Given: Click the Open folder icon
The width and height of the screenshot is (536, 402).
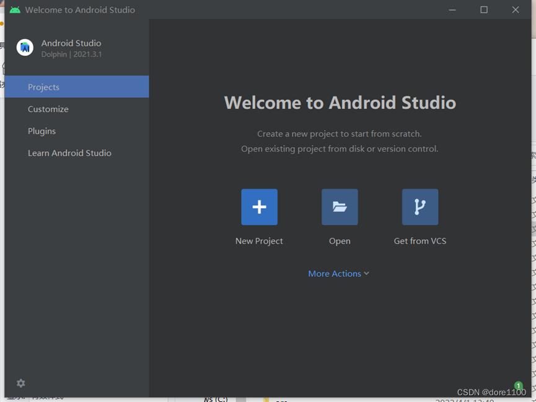Looking at the screenshot, I should click(340, 207).
